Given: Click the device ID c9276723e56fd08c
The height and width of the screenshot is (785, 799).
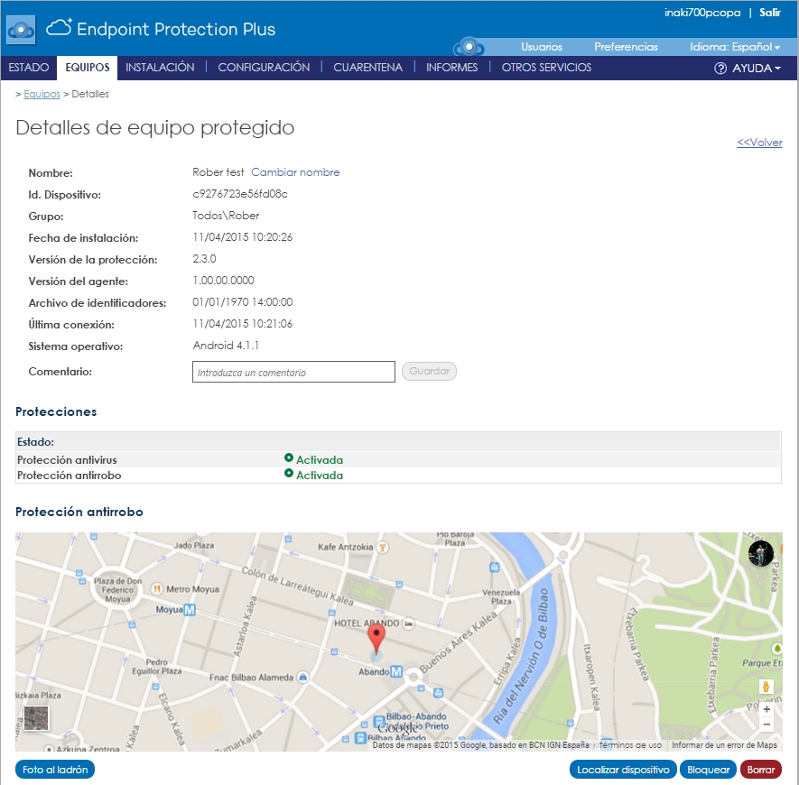Looking at the screenshot, I should pyautogui.click(x=240, y=194).
